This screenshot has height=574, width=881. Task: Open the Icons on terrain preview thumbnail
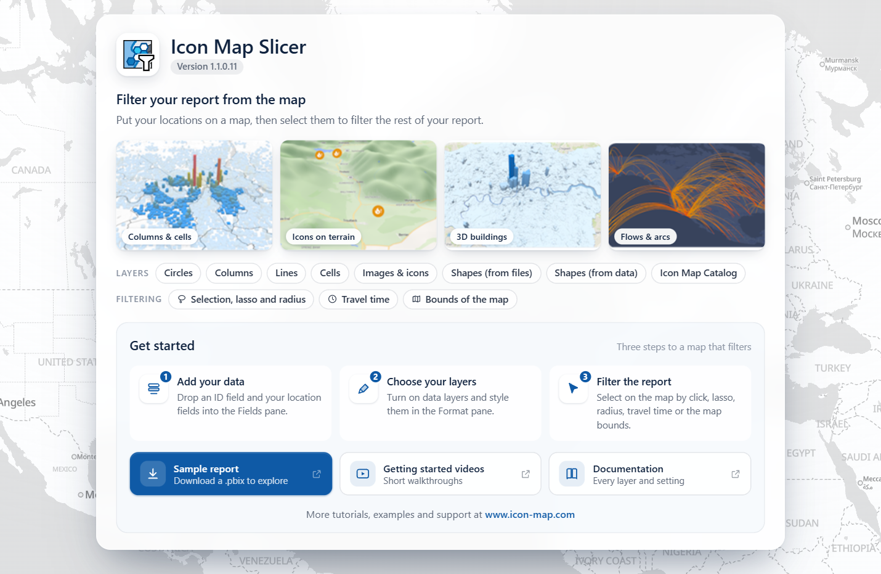(359, 195)
